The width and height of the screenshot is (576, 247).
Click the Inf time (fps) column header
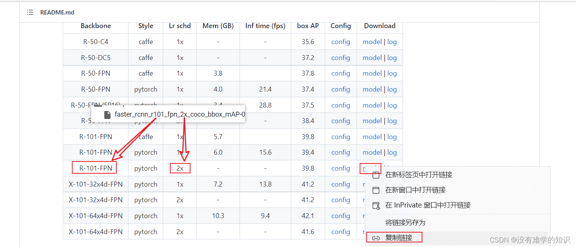coord(265,26)
